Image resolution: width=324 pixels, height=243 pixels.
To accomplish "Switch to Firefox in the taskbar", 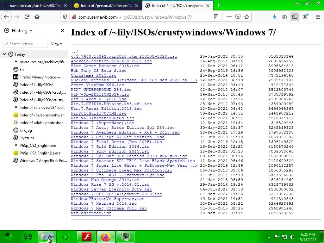I will pyautogui.click(x=106, y=237).
